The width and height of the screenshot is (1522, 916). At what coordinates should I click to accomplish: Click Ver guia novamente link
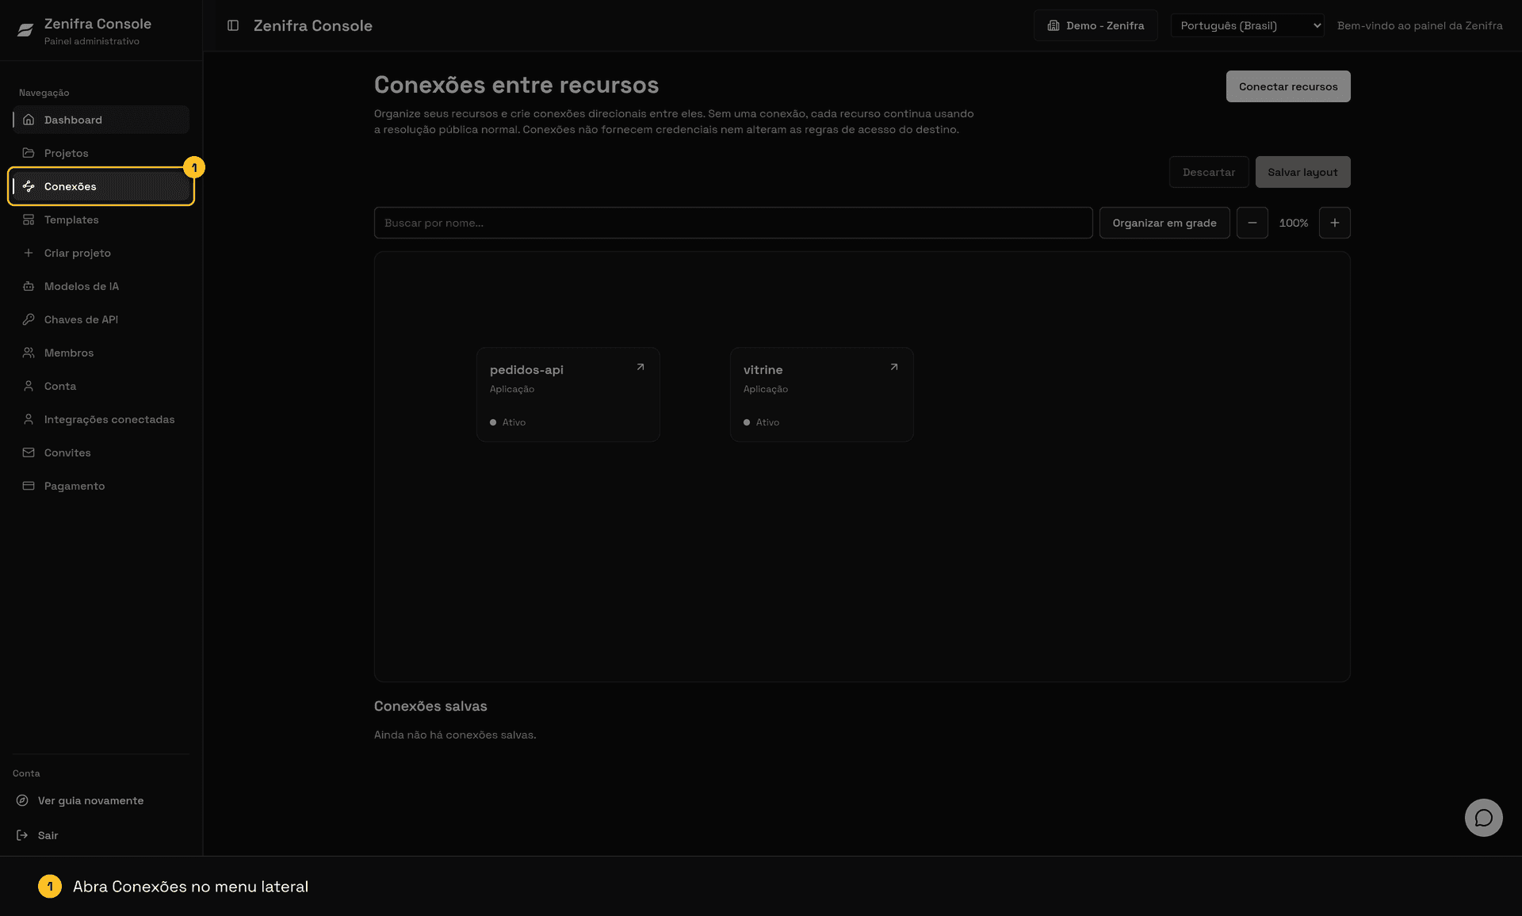pyautogui.click(x=90, y=800)
